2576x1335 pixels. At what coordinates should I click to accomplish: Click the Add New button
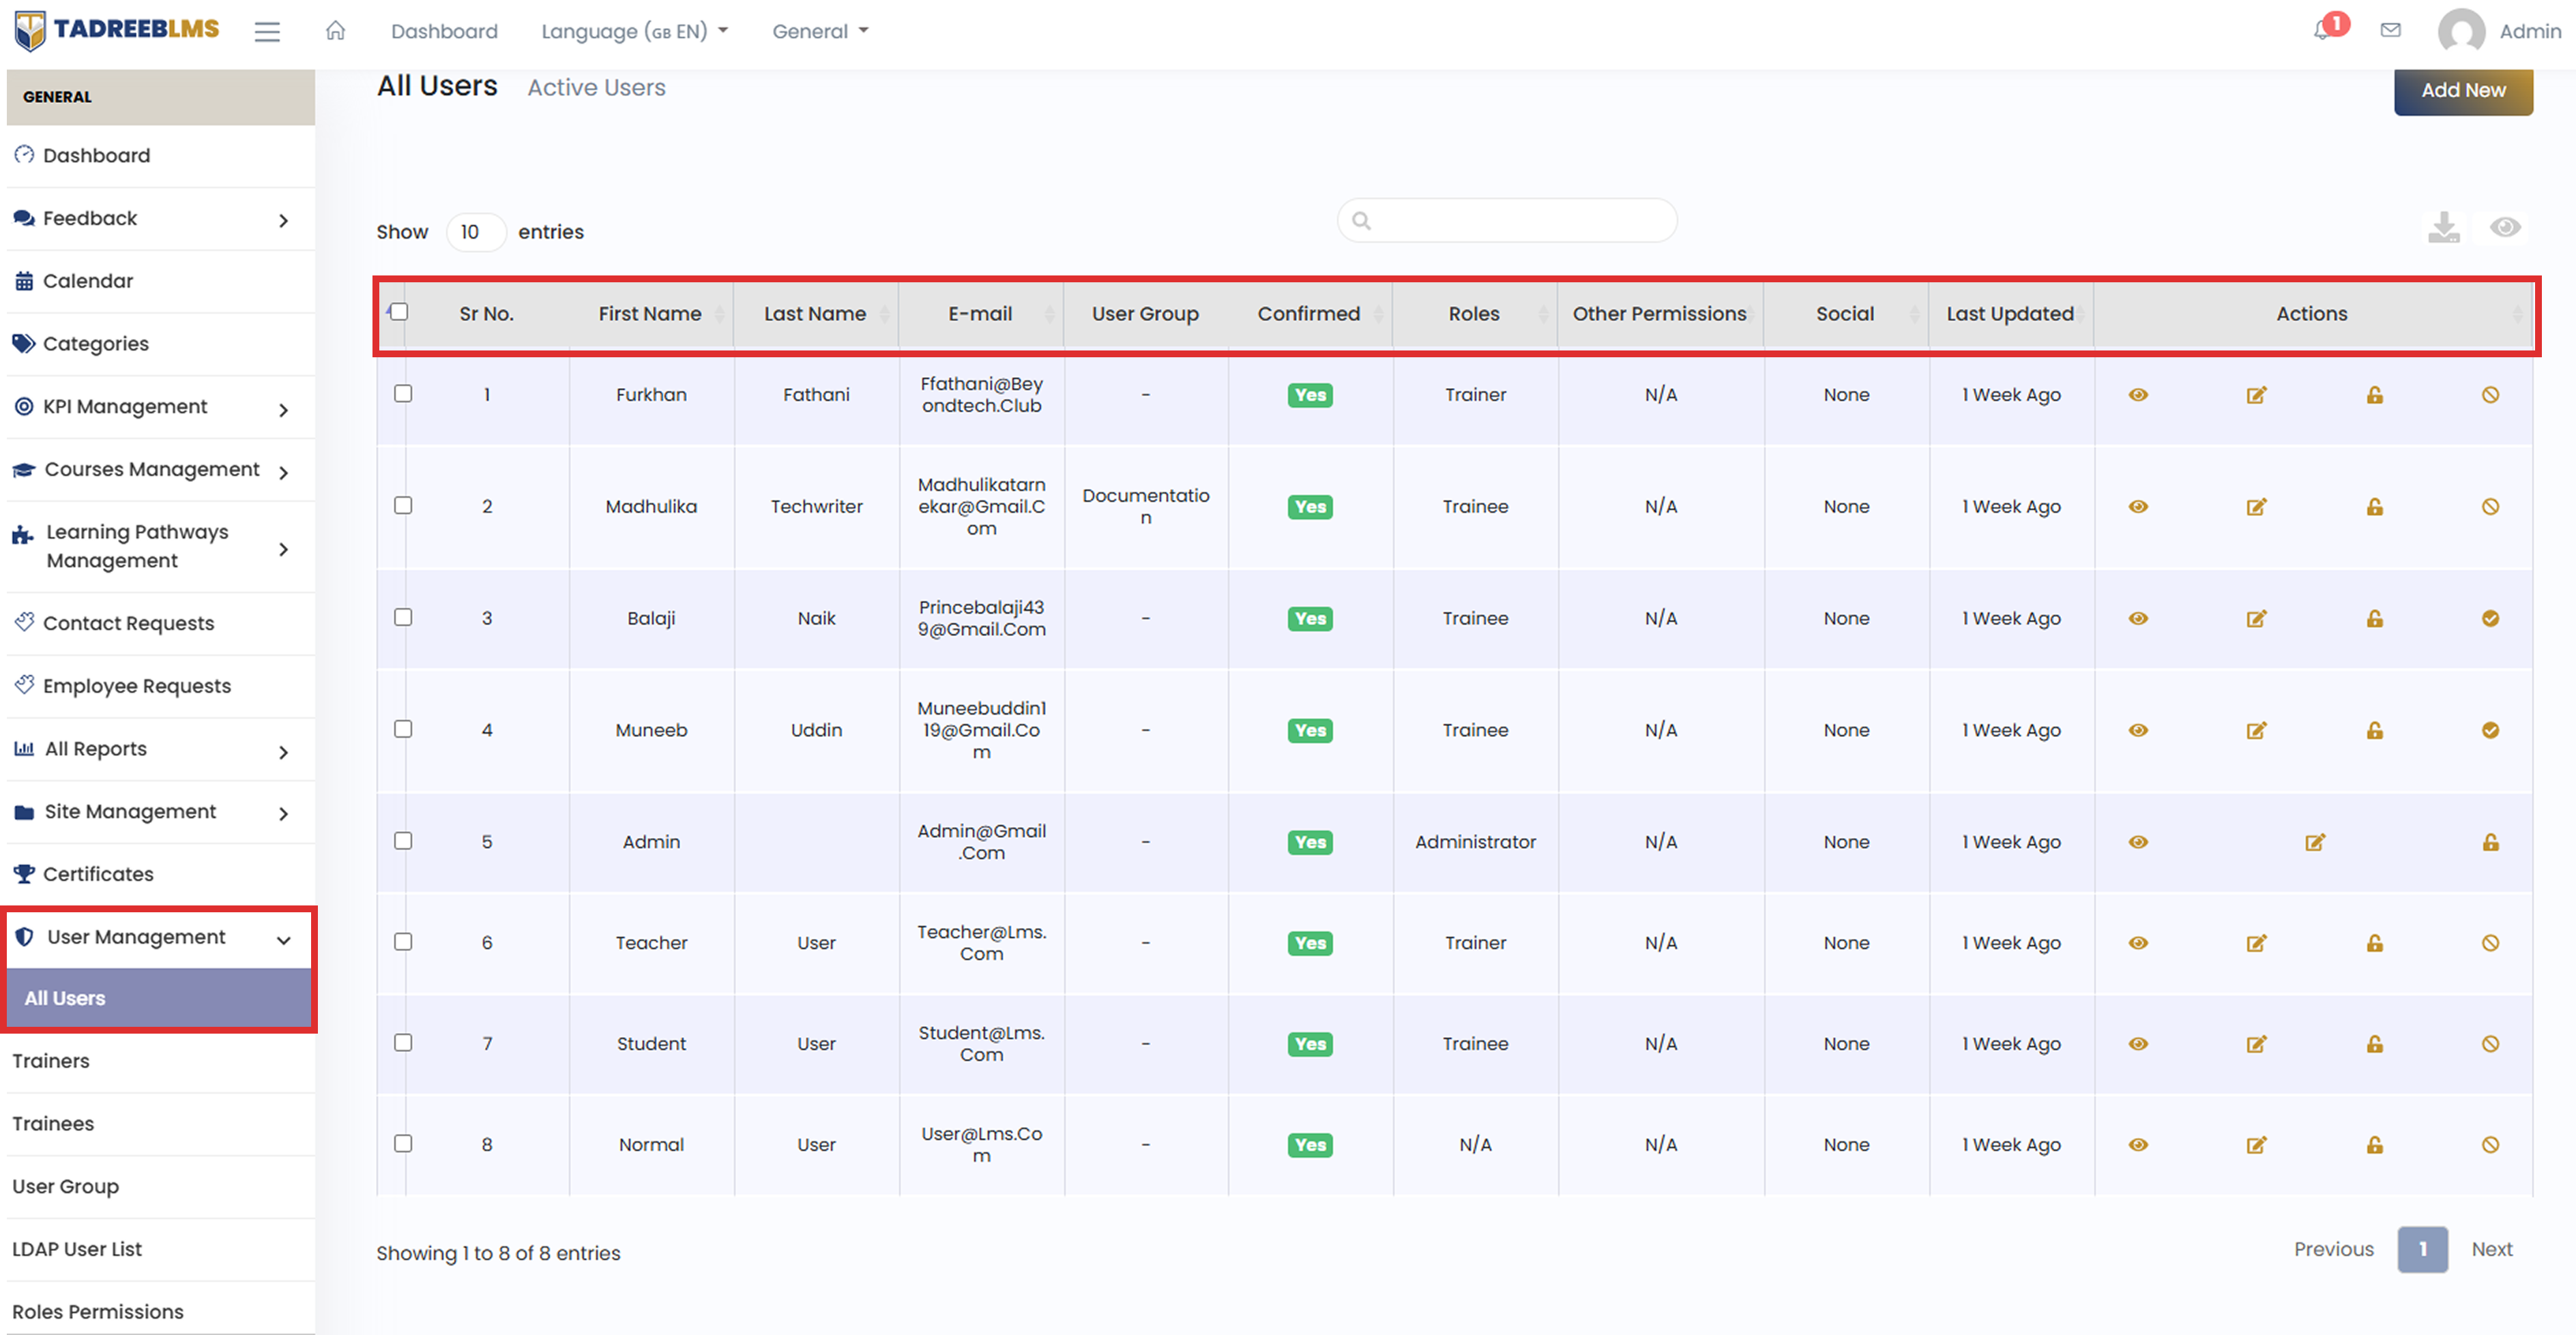coord(2463,91)
